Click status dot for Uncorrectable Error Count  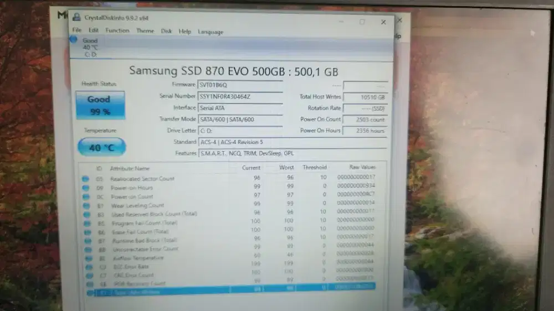[x=88, y=250]
